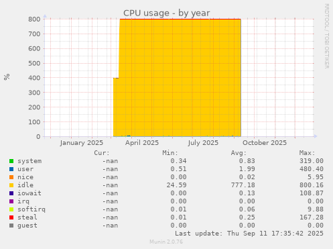
Task: Click the 'Avg:' column header
Action: pyautogui.click(x=239, y=153)
